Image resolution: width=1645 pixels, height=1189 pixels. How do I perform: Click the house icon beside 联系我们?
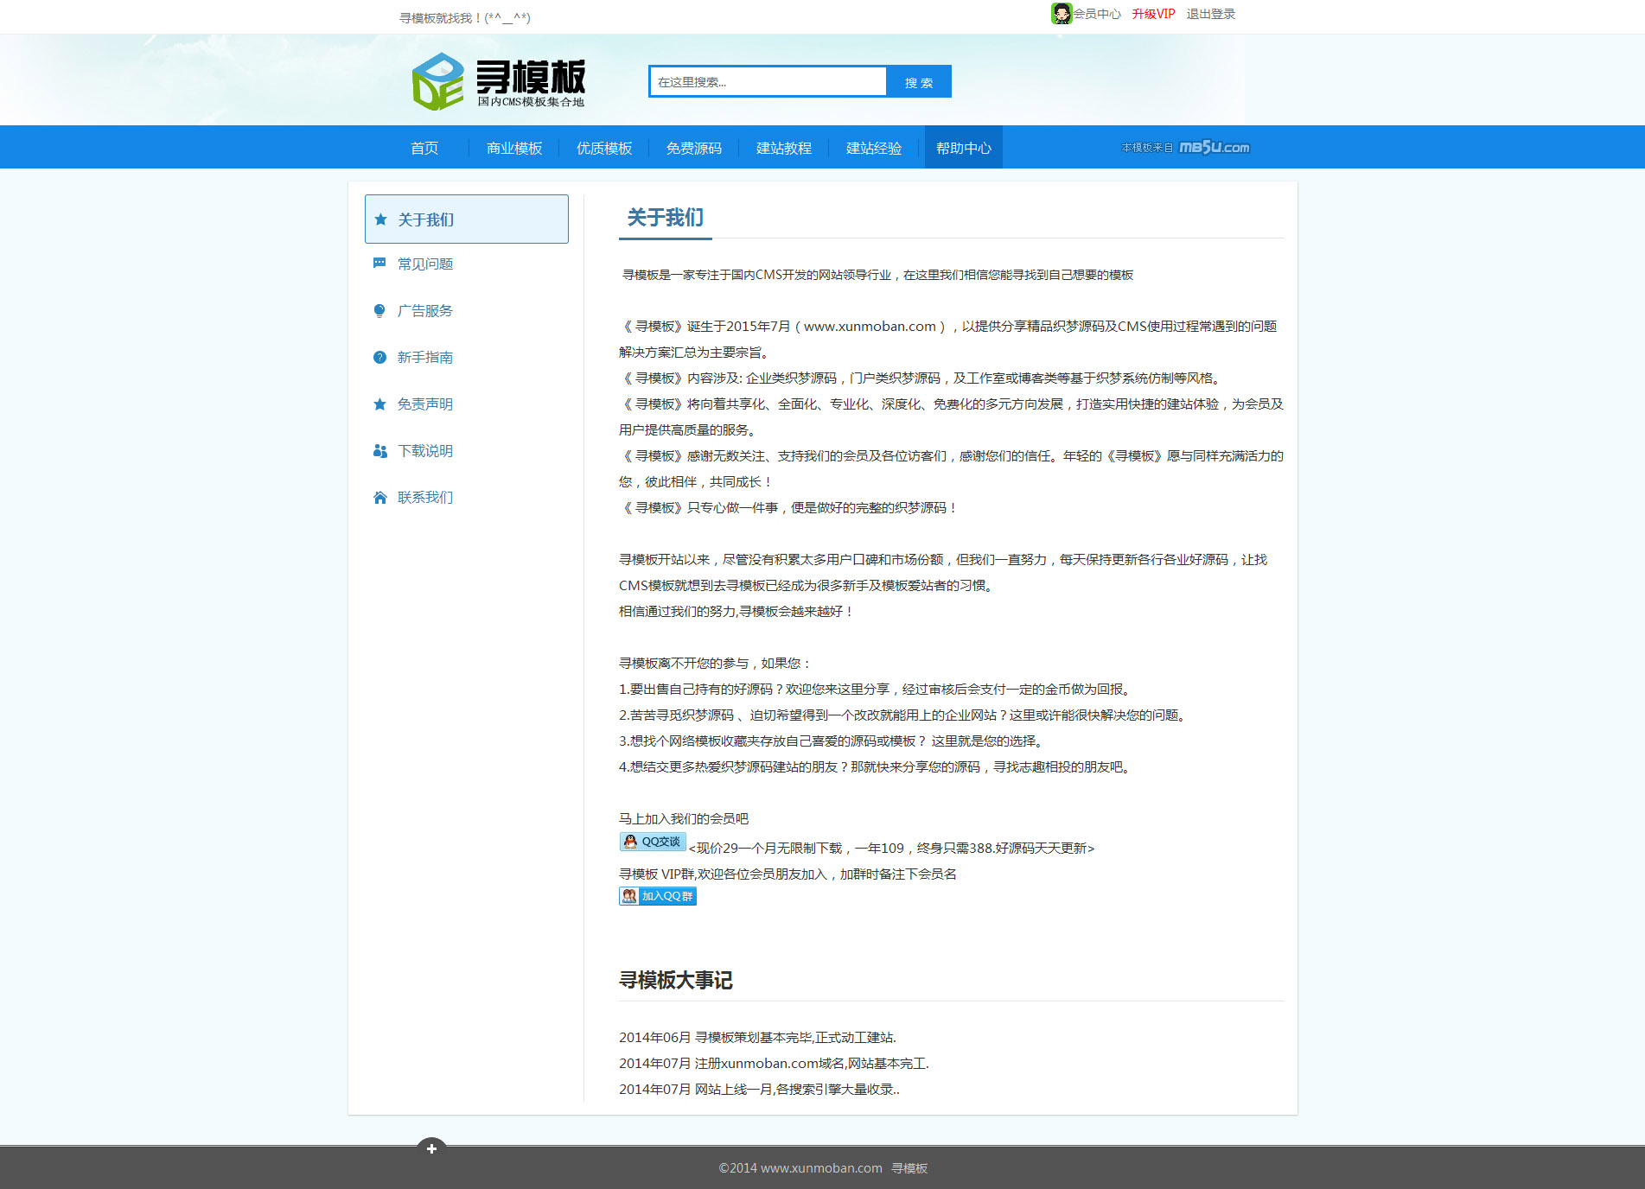click(379, 498)
